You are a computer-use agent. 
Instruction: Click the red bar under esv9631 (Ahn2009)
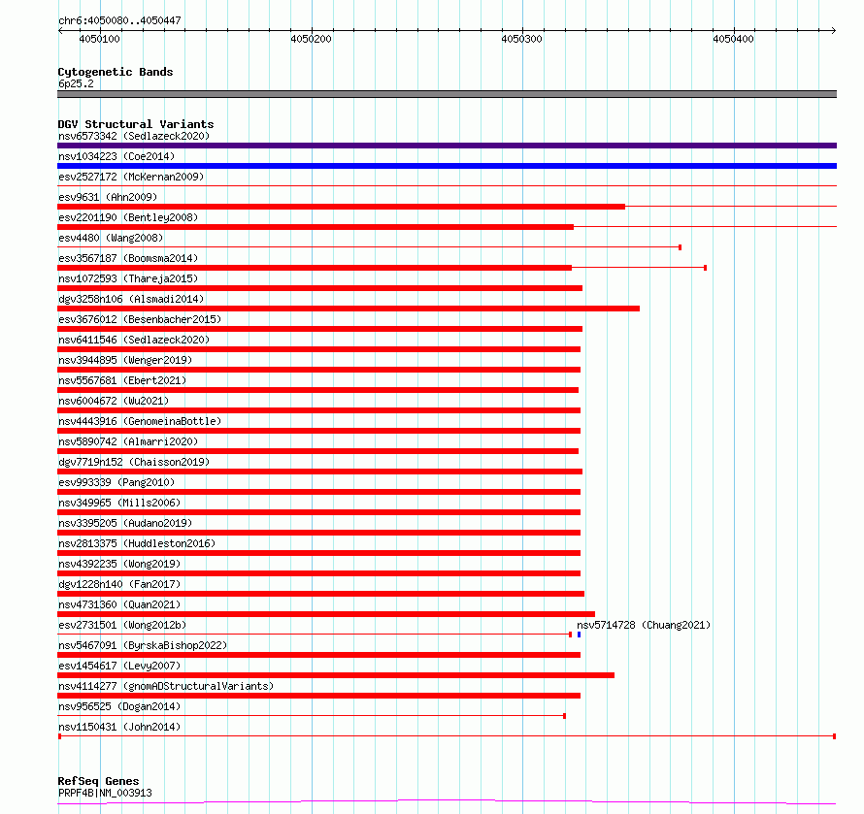click(341, 207)
